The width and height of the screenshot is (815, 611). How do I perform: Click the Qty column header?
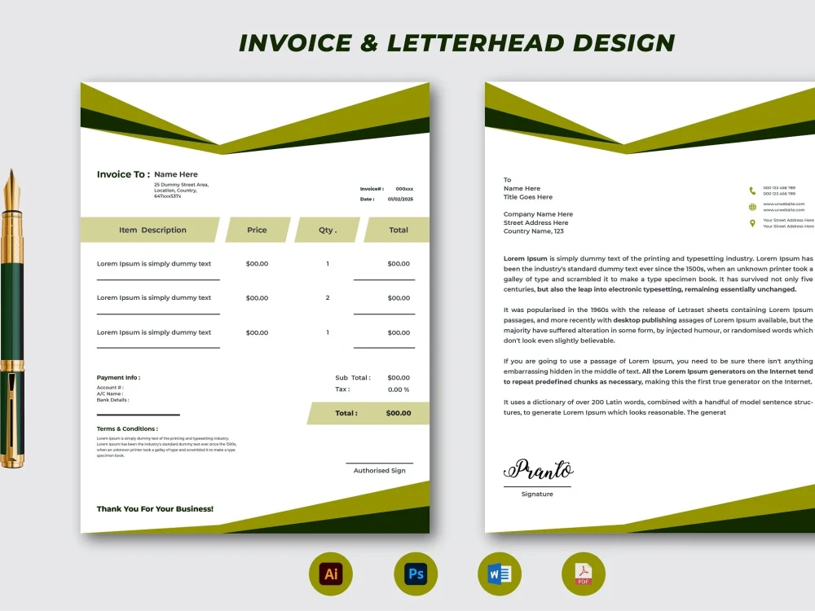tap(328, 230)
